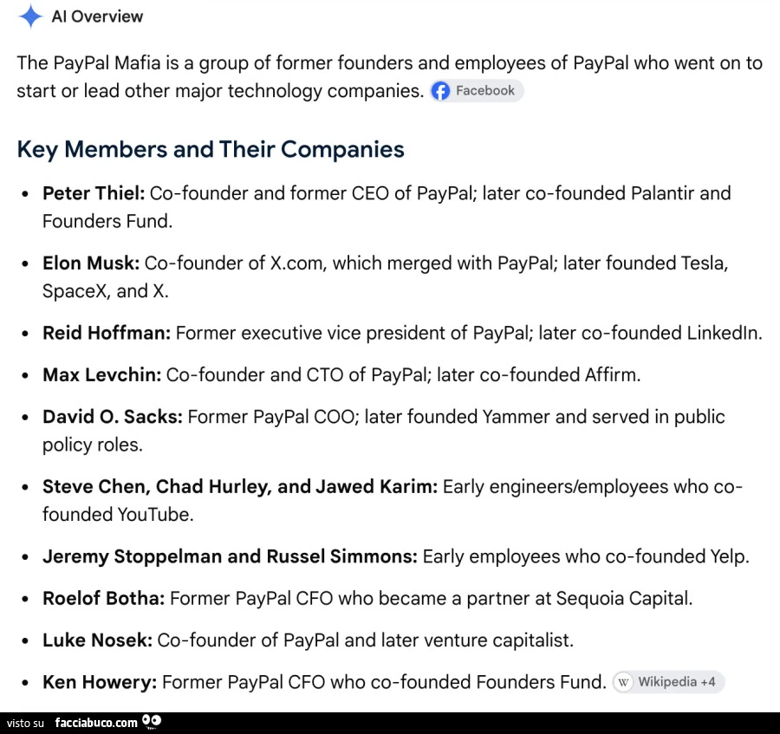
Task: Click the Roelof Botha bold name
Action: [x=103, y=598]
